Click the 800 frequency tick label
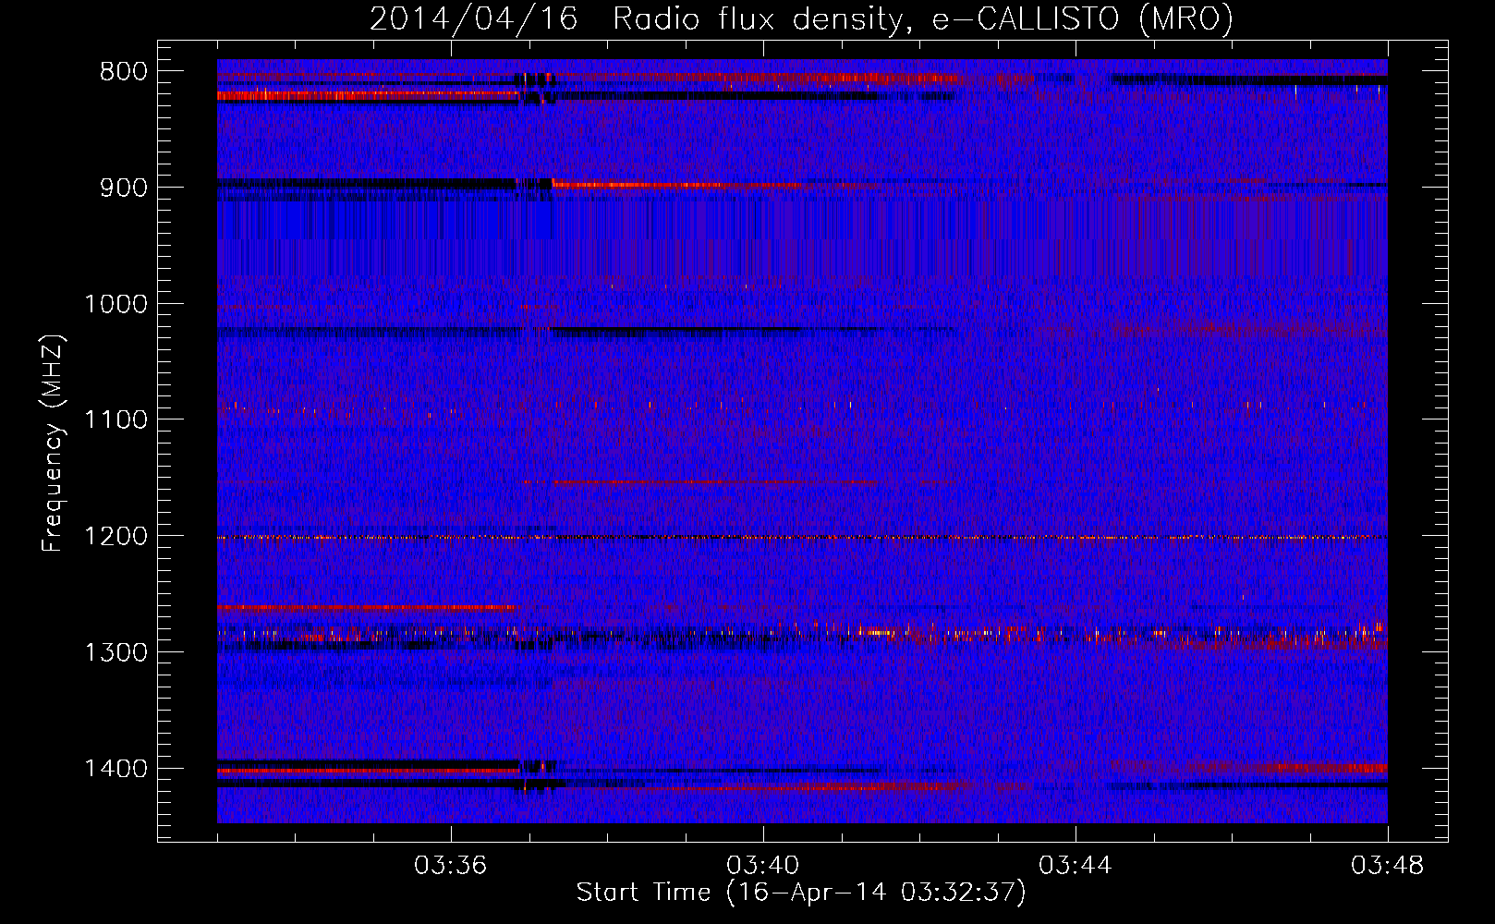This screenshot has height=924, width=1495. pos(124,72)
